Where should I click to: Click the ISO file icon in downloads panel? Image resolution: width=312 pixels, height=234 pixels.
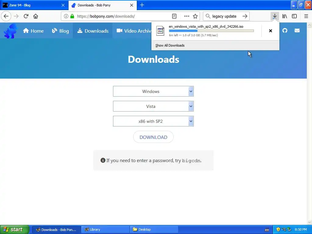tap(160, 31)
